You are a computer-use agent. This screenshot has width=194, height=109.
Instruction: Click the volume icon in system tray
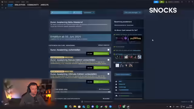click(184, 107)
